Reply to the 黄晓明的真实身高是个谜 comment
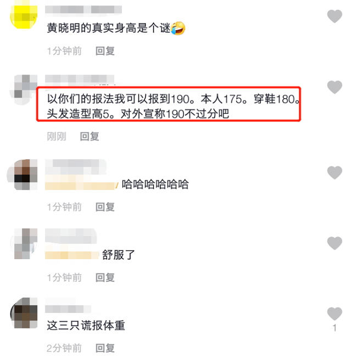The width and height of the screenshot is (352, 358). pyautogui.click(x=105, y=51)
